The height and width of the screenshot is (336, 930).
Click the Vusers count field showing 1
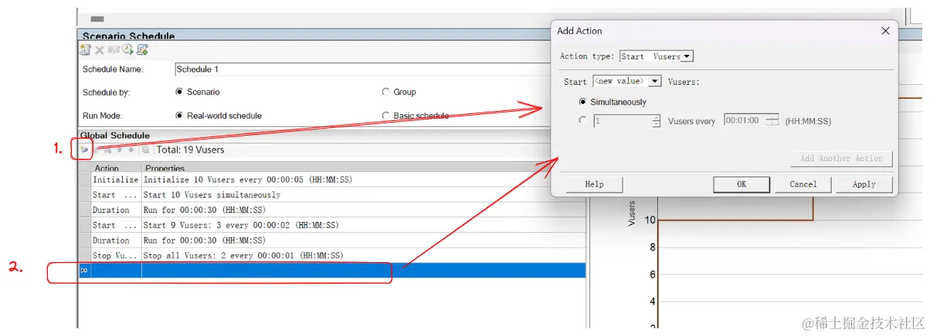(622, 121)
